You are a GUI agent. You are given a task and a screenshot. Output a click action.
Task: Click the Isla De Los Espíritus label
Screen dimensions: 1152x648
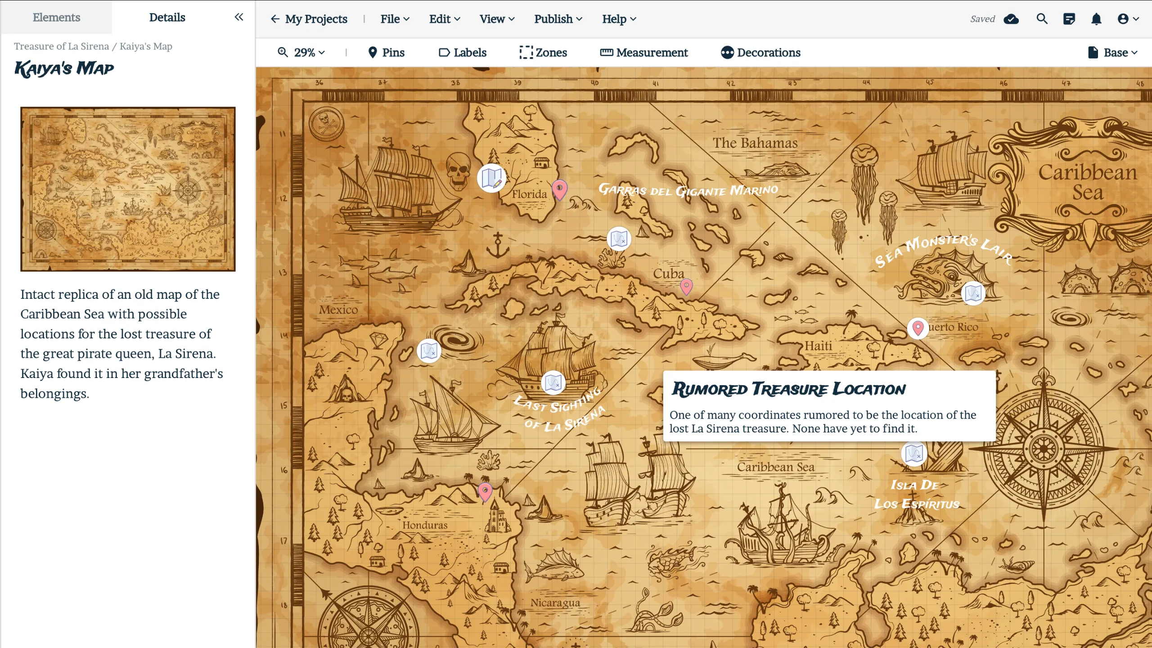pos(917,494)
